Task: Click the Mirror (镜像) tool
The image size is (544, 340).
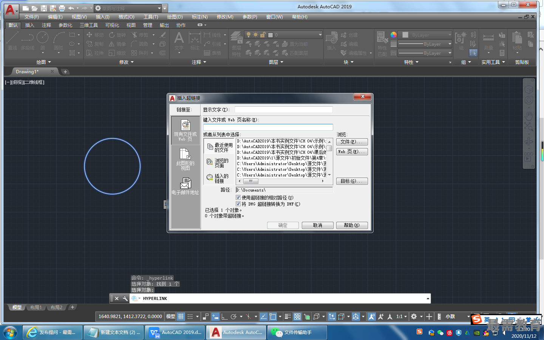Action: pos(117,44)
